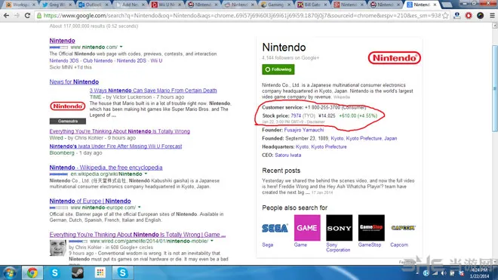Click the person-shaped extension icon beside the star
This screenshot has height=280, width=498.
pyautogui.click(x=457, y=15)
